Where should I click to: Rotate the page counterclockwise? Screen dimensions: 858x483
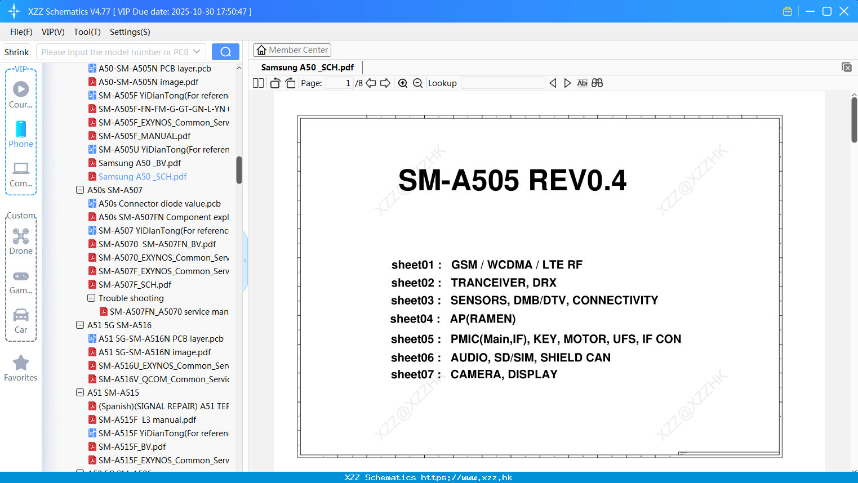click(x=275, y=83)
